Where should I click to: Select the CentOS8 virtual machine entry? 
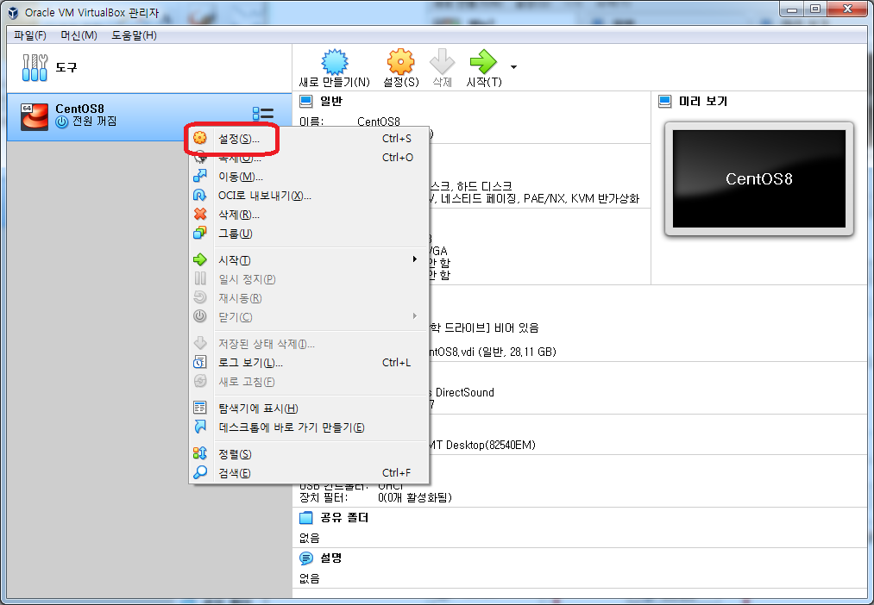click(x=148, y=117)
